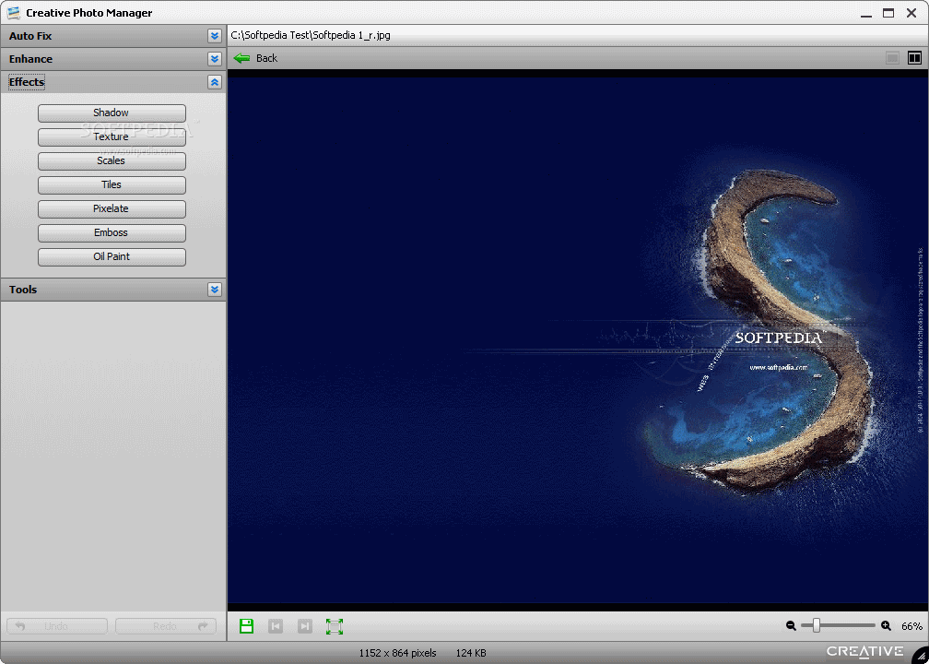929x664 pixels.
Task: Expand the Auto Fix panel chevron
Action: pos(215,36)
